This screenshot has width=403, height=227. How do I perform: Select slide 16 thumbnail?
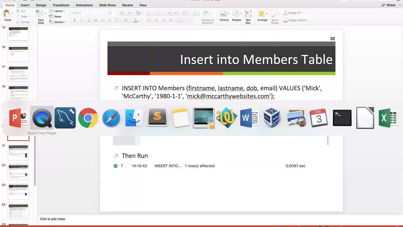point(18,54)
